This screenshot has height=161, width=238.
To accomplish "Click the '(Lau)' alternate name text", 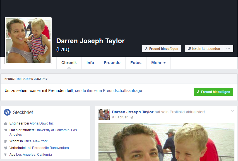I will (x=63, y=49).
